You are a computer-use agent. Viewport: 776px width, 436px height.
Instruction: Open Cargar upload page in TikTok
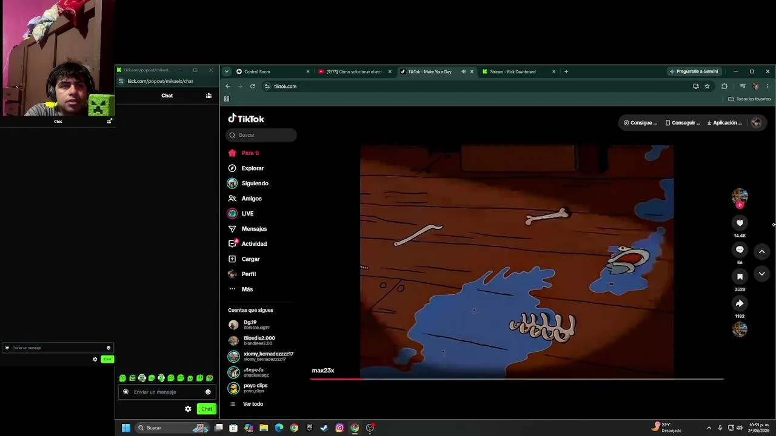click(x=244, y=259)
